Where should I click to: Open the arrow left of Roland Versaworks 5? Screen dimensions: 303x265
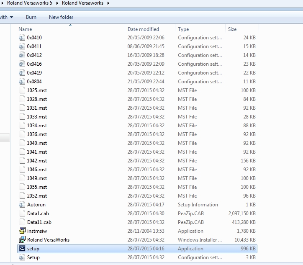coord(3,3)
